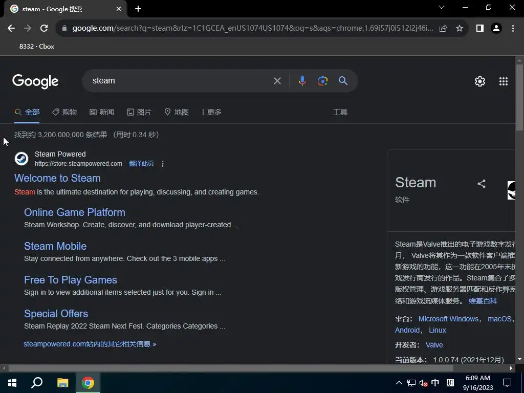Open a new tab with plus button
This screenshot has width=524, height=393.
138,9
